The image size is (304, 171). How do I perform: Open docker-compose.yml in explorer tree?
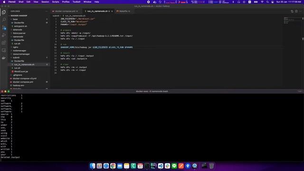click(x=23, y=82)
